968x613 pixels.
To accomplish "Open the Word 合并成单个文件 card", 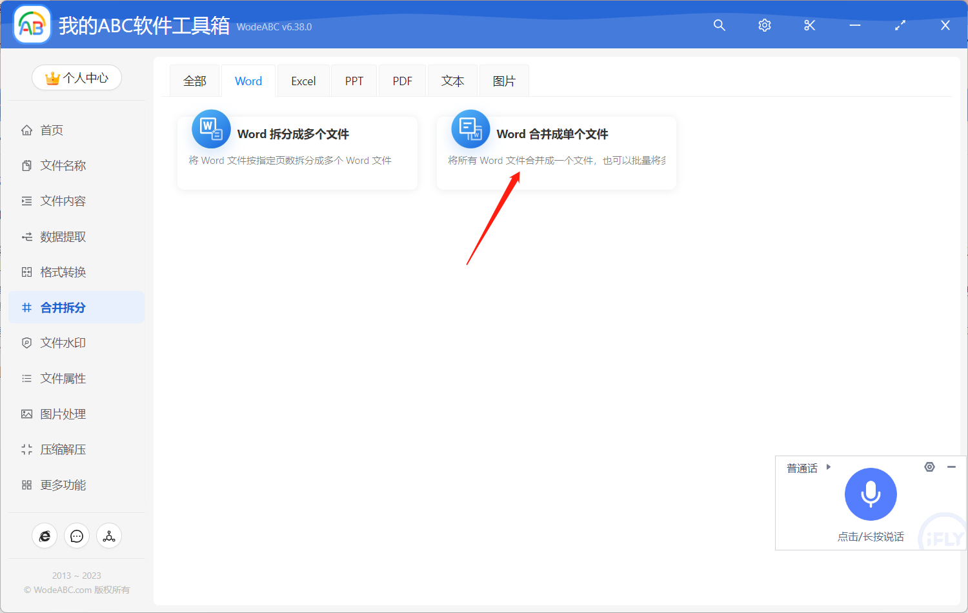I will (x=556, y=152).
